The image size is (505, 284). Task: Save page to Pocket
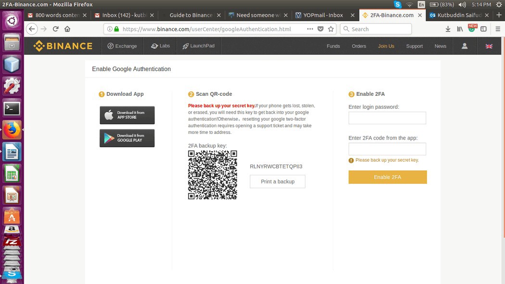320,29
